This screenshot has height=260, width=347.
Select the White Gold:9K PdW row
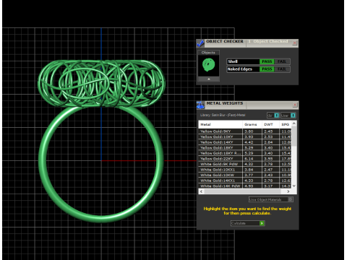pyautogui.click(x=245, y=164)
